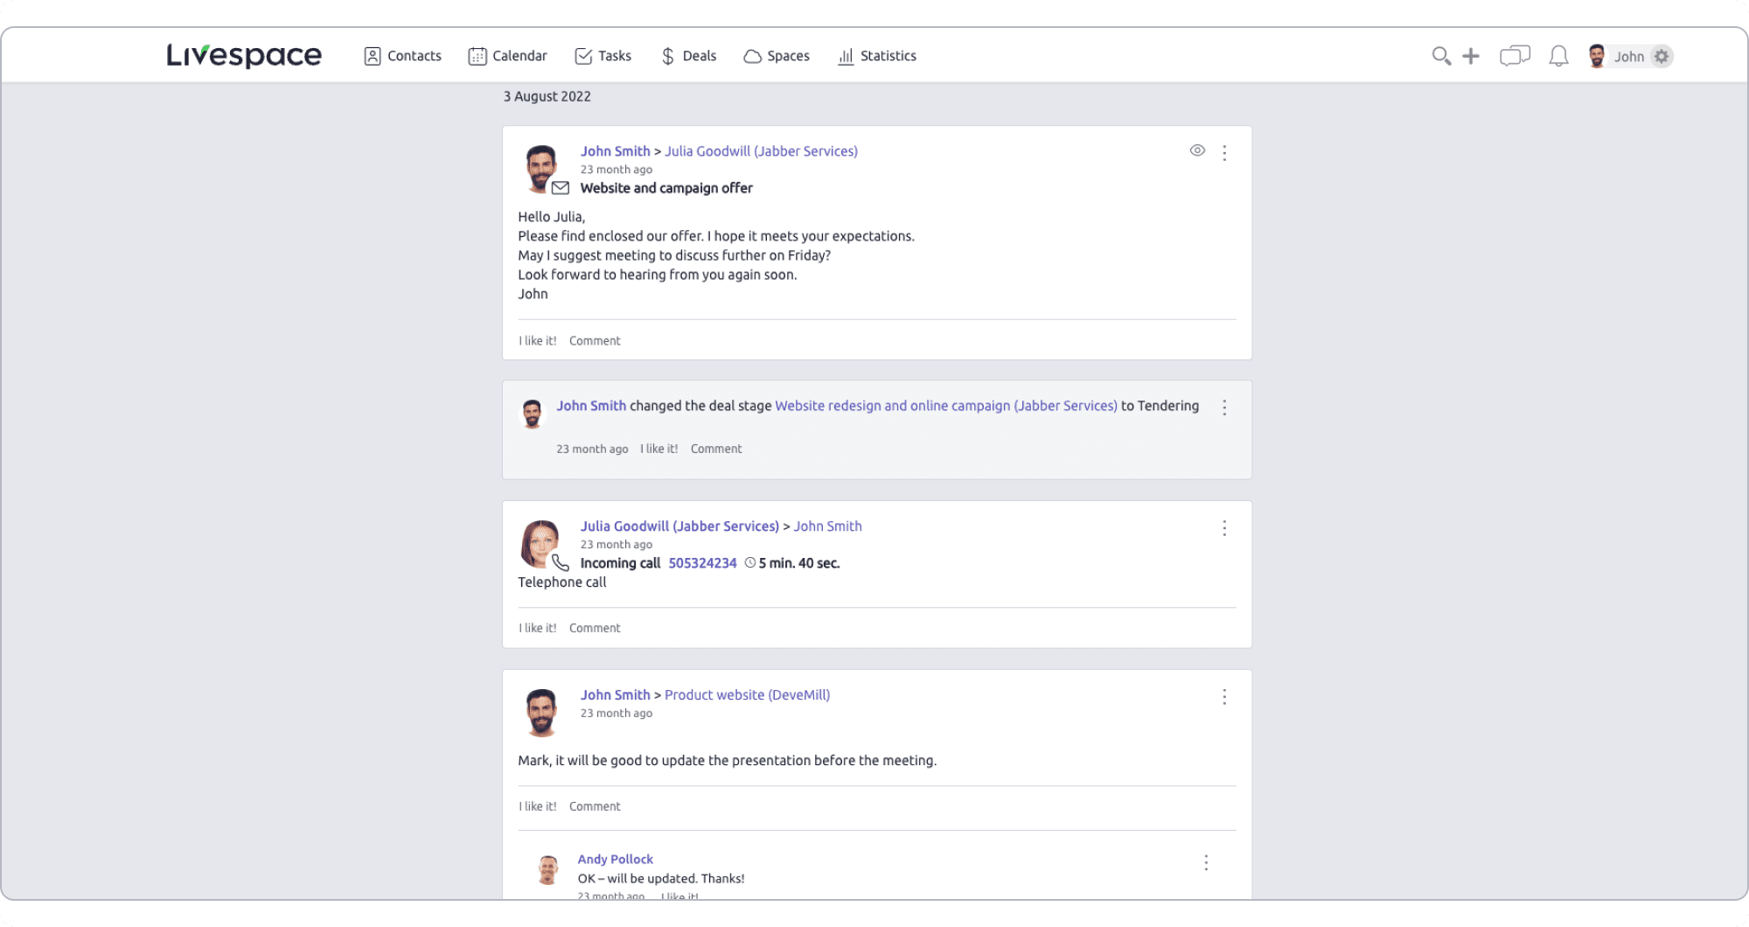Click John Smith's avatar on the email post
Screen dimensions: 1749x927
pyautogui.click(x=540, y=168)
